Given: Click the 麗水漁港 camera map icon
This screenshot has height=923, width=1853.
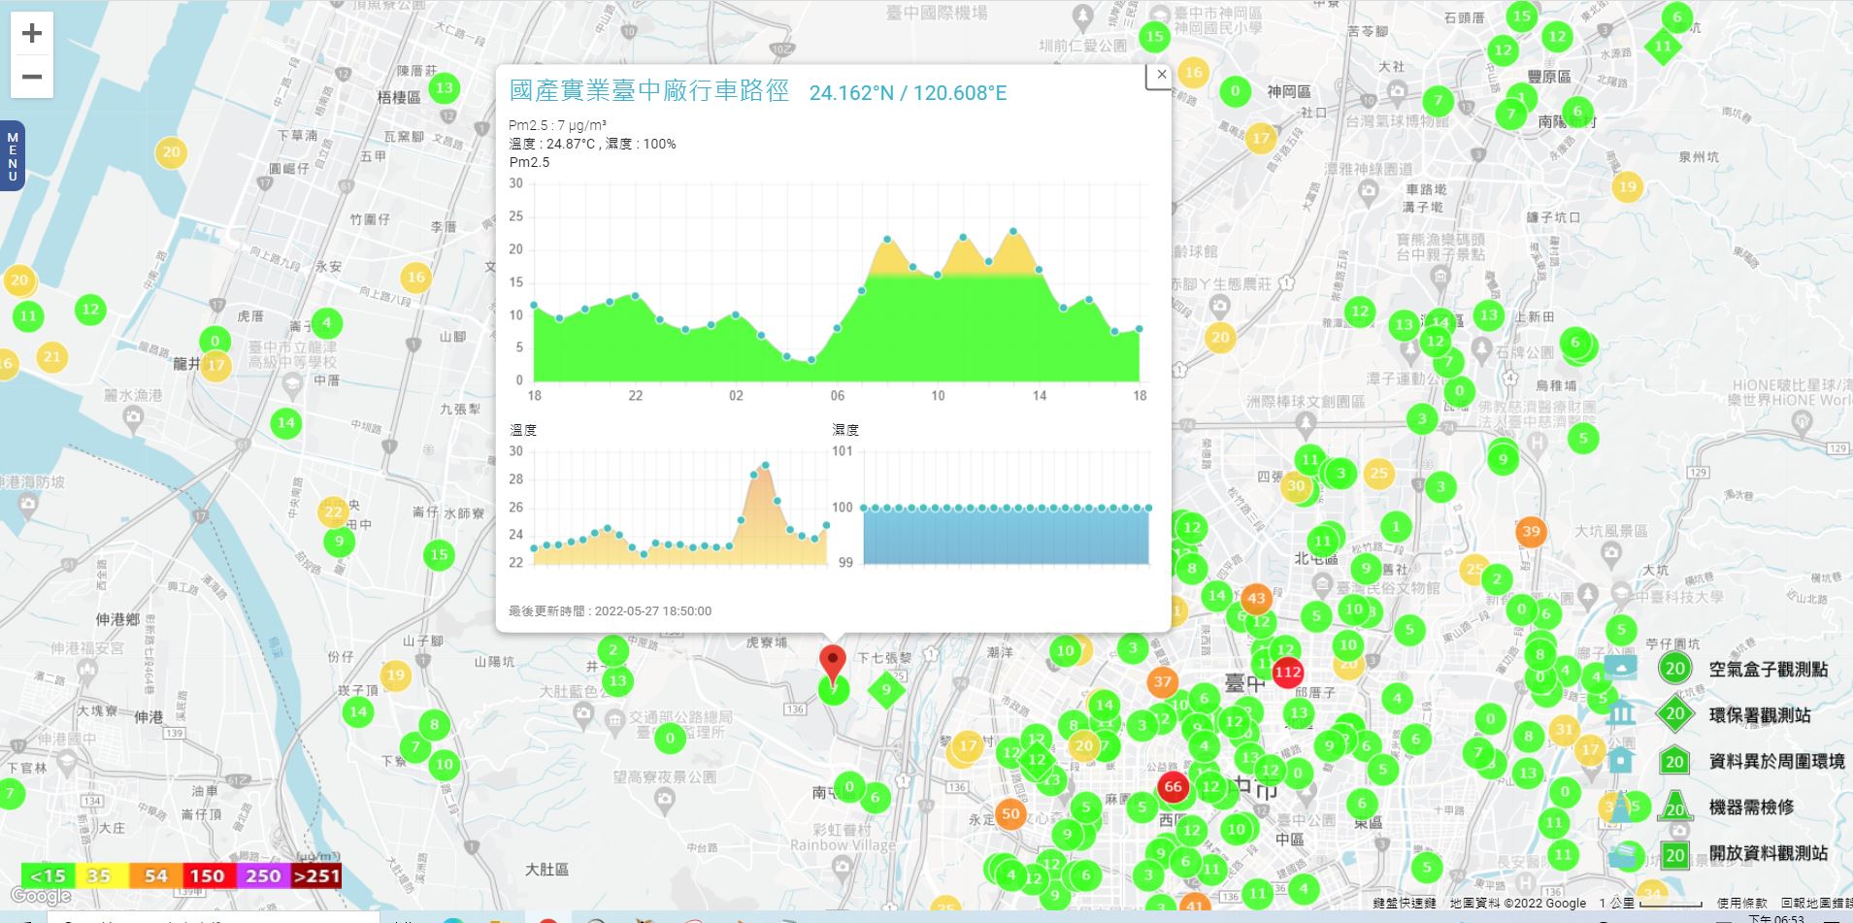Looking at the screenshot, I should pos(134,416).
